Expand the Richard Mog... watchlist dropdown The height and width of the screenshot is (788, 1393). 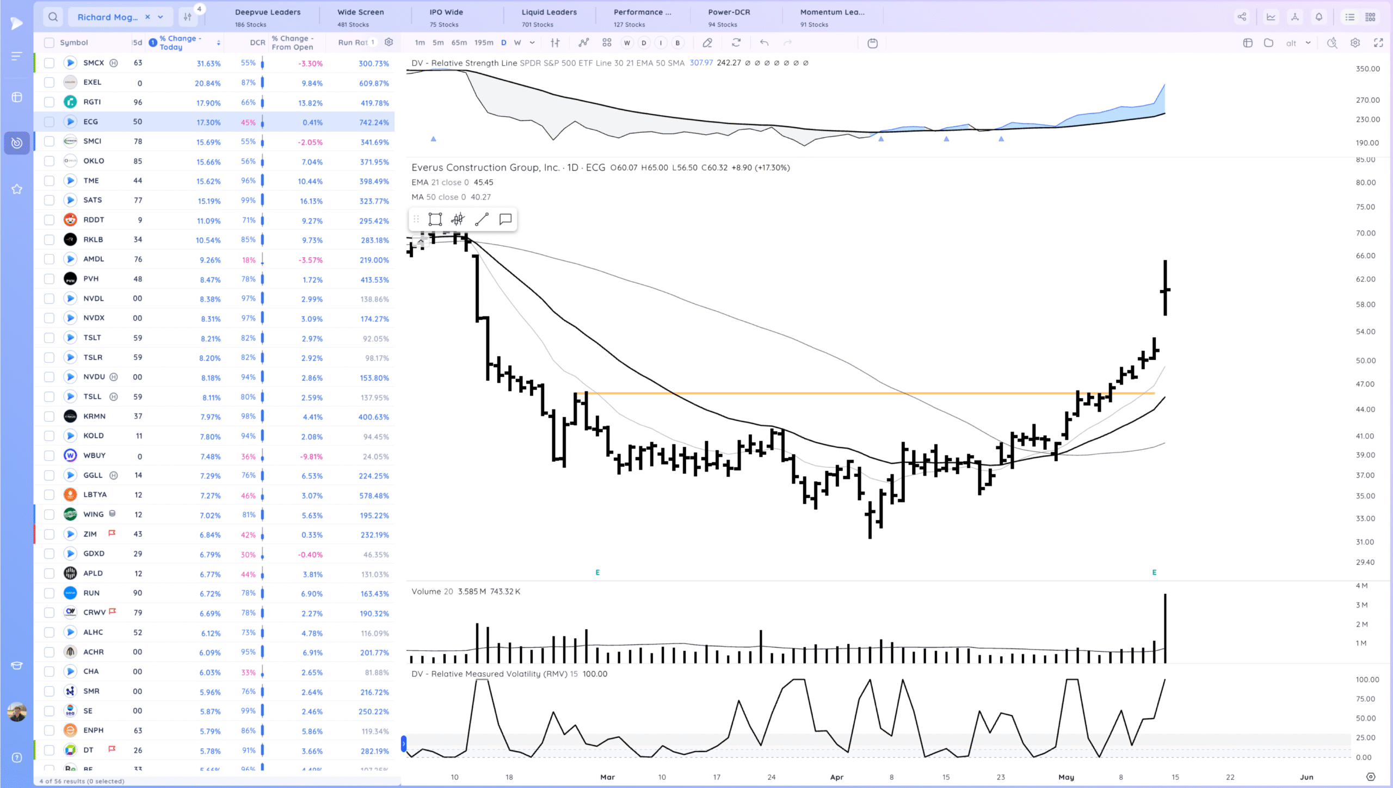coord(161,17)
